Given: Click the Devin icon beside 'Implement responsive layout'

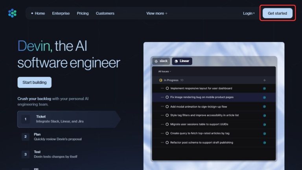Looking at the screenshot, I should 264,88.
